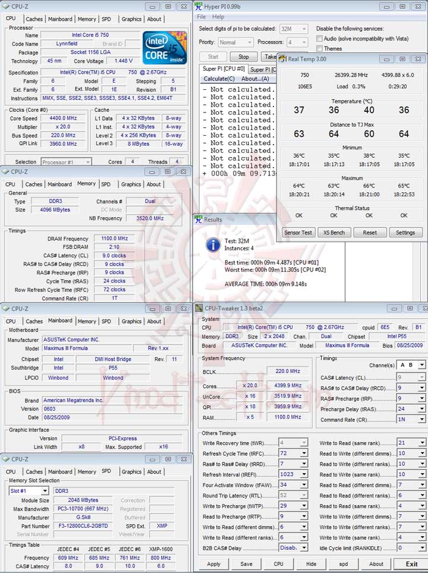Open the Channel(s) dropdown in CPU-Tweaker
Screen dimensions: 428x573
tap(411, 365)
